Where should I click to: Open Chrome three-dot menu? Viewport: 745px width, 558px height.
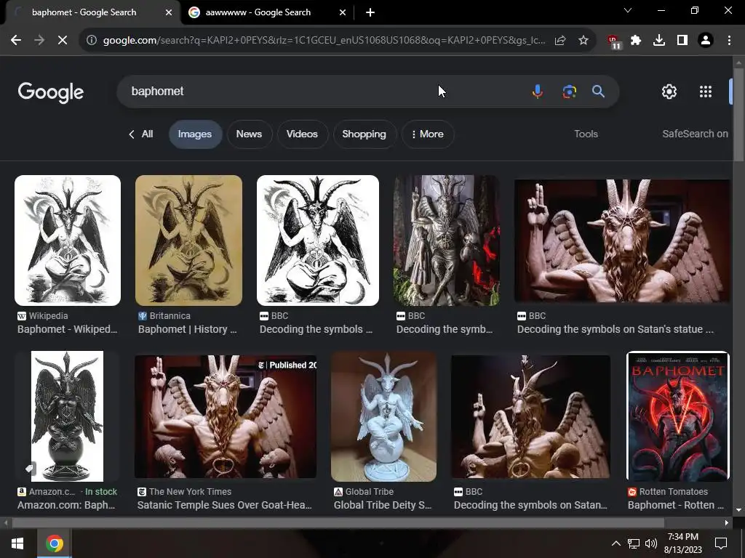click(x=729, y=41)
